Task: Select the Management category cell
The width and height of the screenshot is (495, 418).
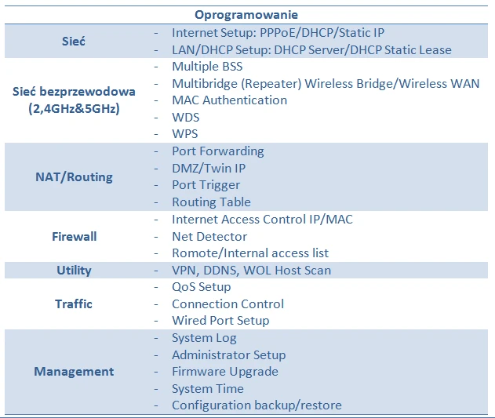Action: pyautogui.click(x=74, y=372)
